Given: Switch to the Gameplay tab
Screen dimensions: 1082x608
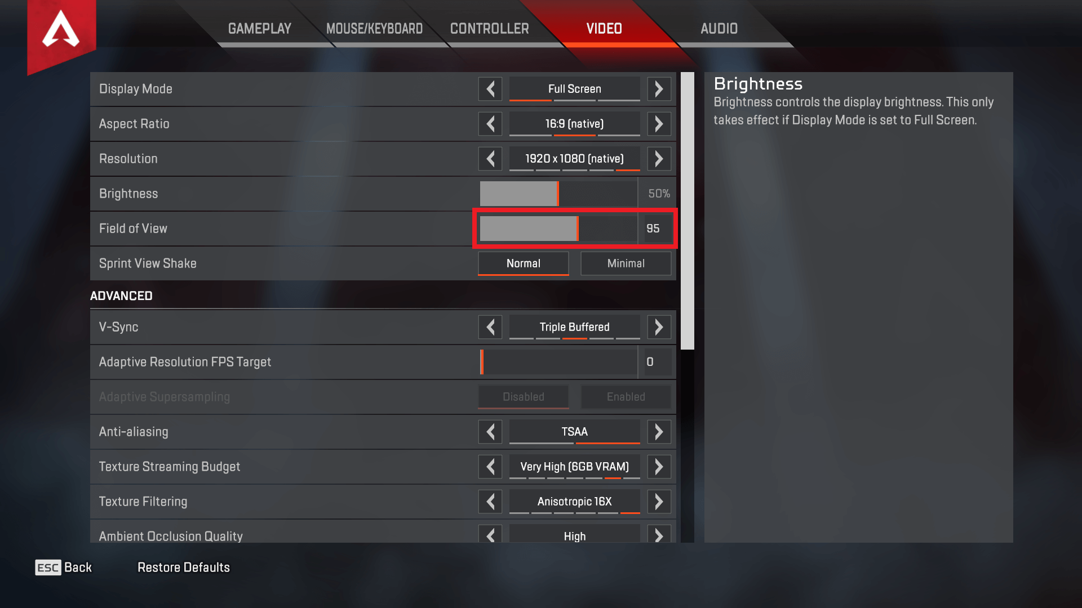Looking at the screenshot, I should click(x=259, y=29).
